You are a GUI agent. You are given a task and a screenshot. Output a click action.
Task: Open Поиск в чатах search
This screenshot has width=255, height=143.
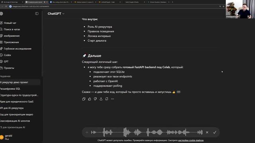pos(12,29)
